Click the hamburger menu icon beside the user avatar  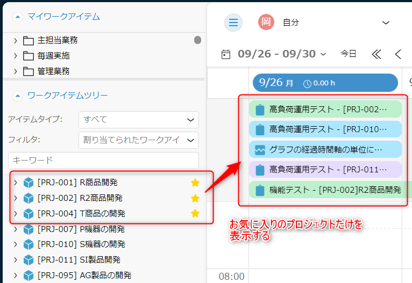click(x=233, y=22)
